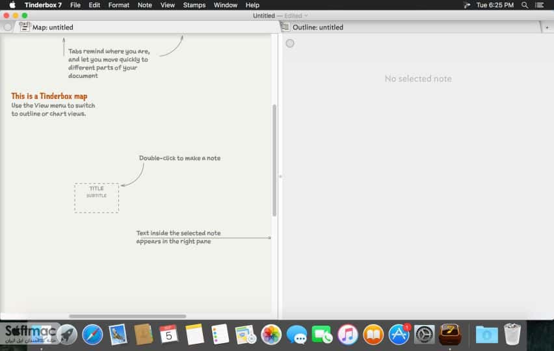The height and width of the screenshot is (351, 554).
Task: Click the status icon left of the clock
Action: point(467,5)
